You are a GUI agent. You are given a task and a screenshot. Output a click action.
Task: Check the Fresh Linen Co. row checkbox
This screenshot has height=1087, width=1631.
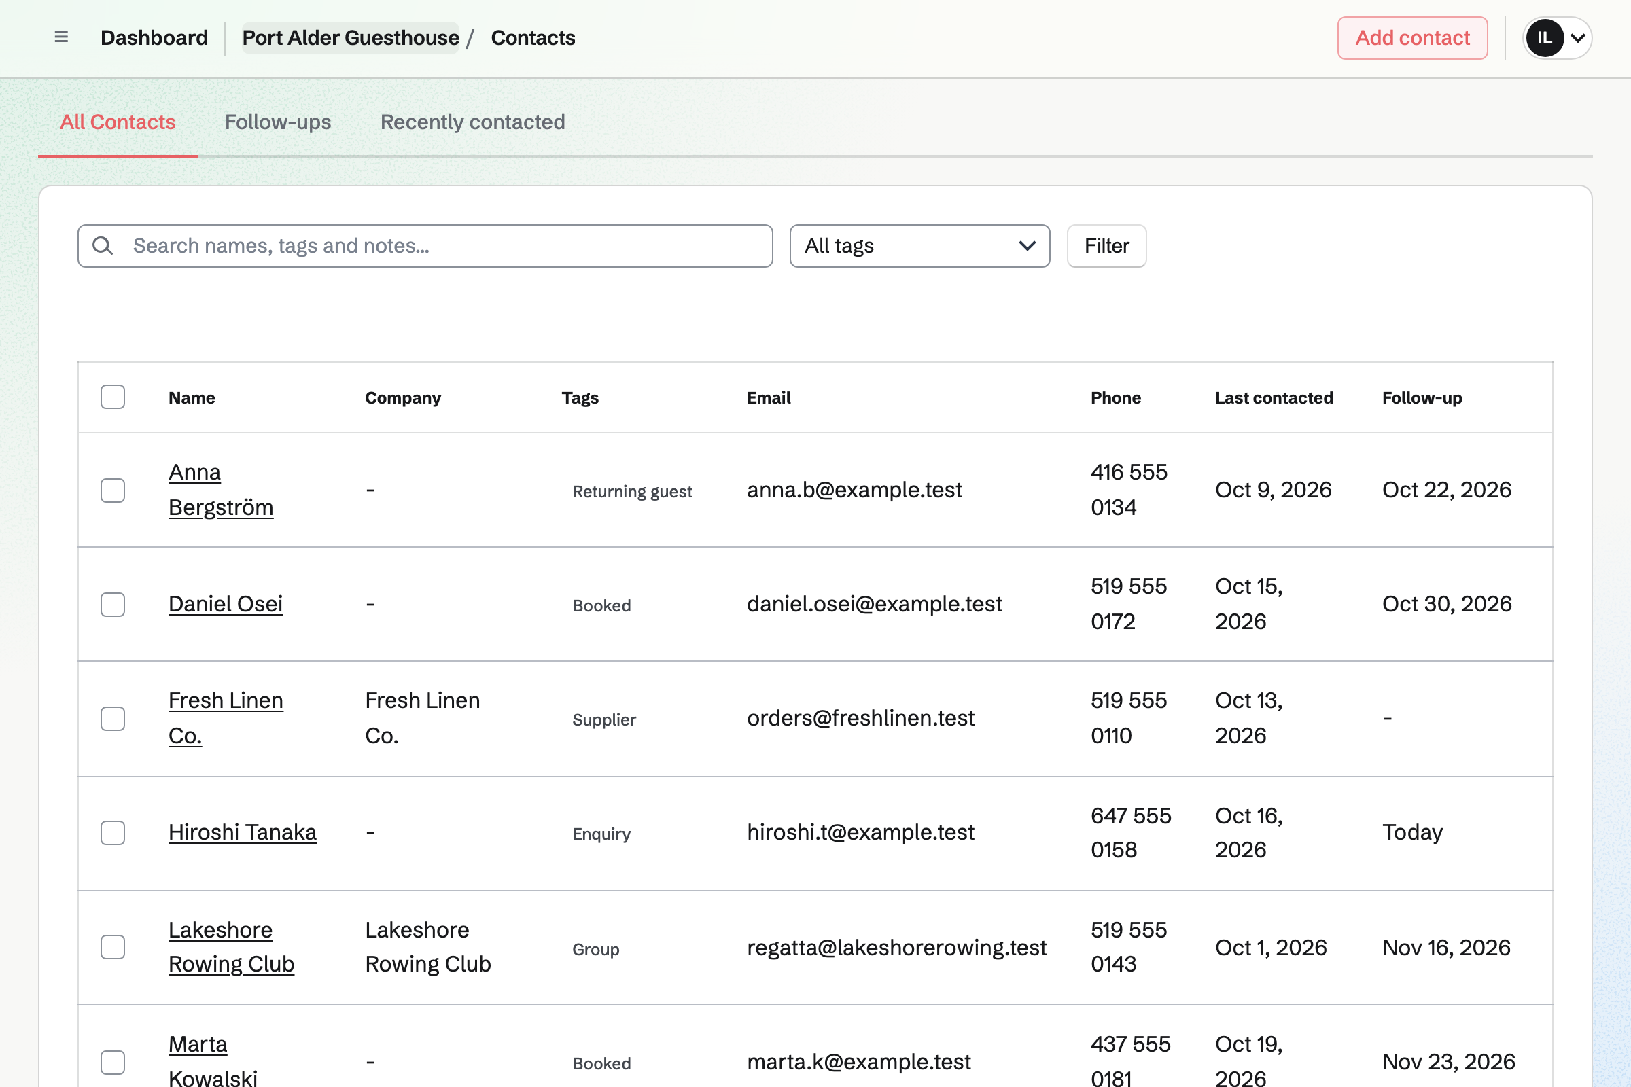click(112, 719)
